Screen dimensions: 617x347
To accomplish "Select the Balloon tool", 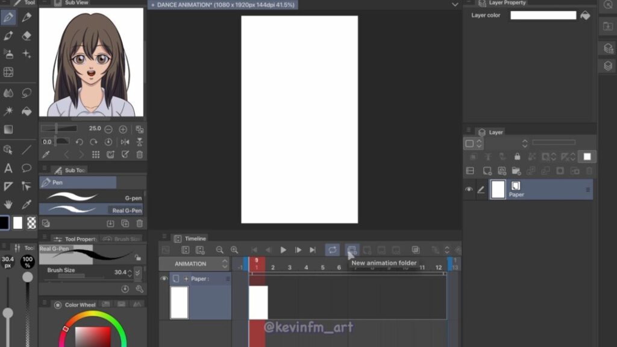I will pos(27,168).
